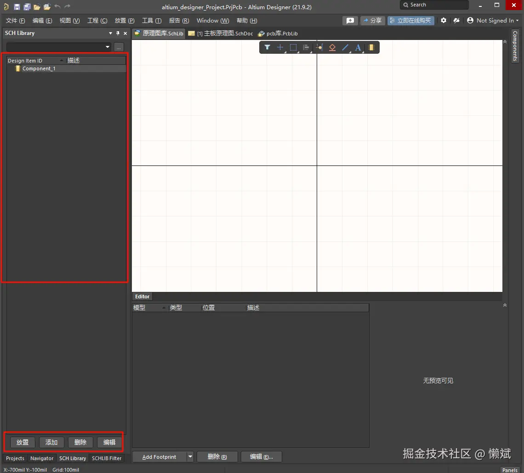Open the 帮助 (H) menu
The height and width of the screenshot is (473, 524).
coord(247,21)
